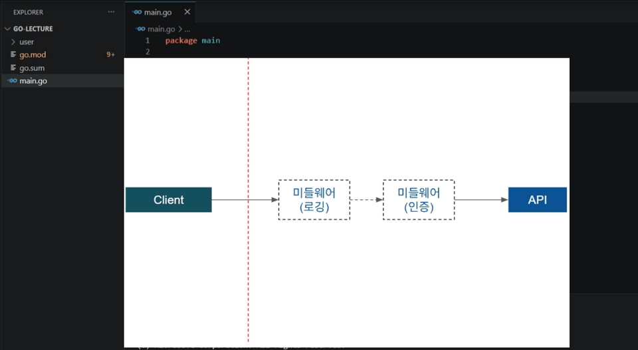Click the Go icon in main.go tab
Screen dimensions: 638x350
point(137,12)
